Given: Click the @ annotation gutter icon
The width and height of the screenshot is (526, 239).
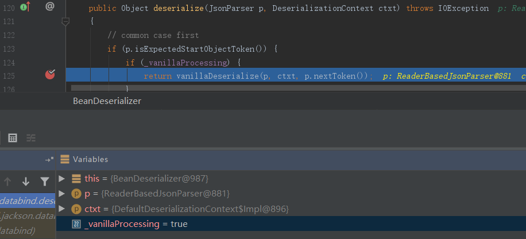Looking at the screenshot, I should pyautogui.click(x=50, y=7).
